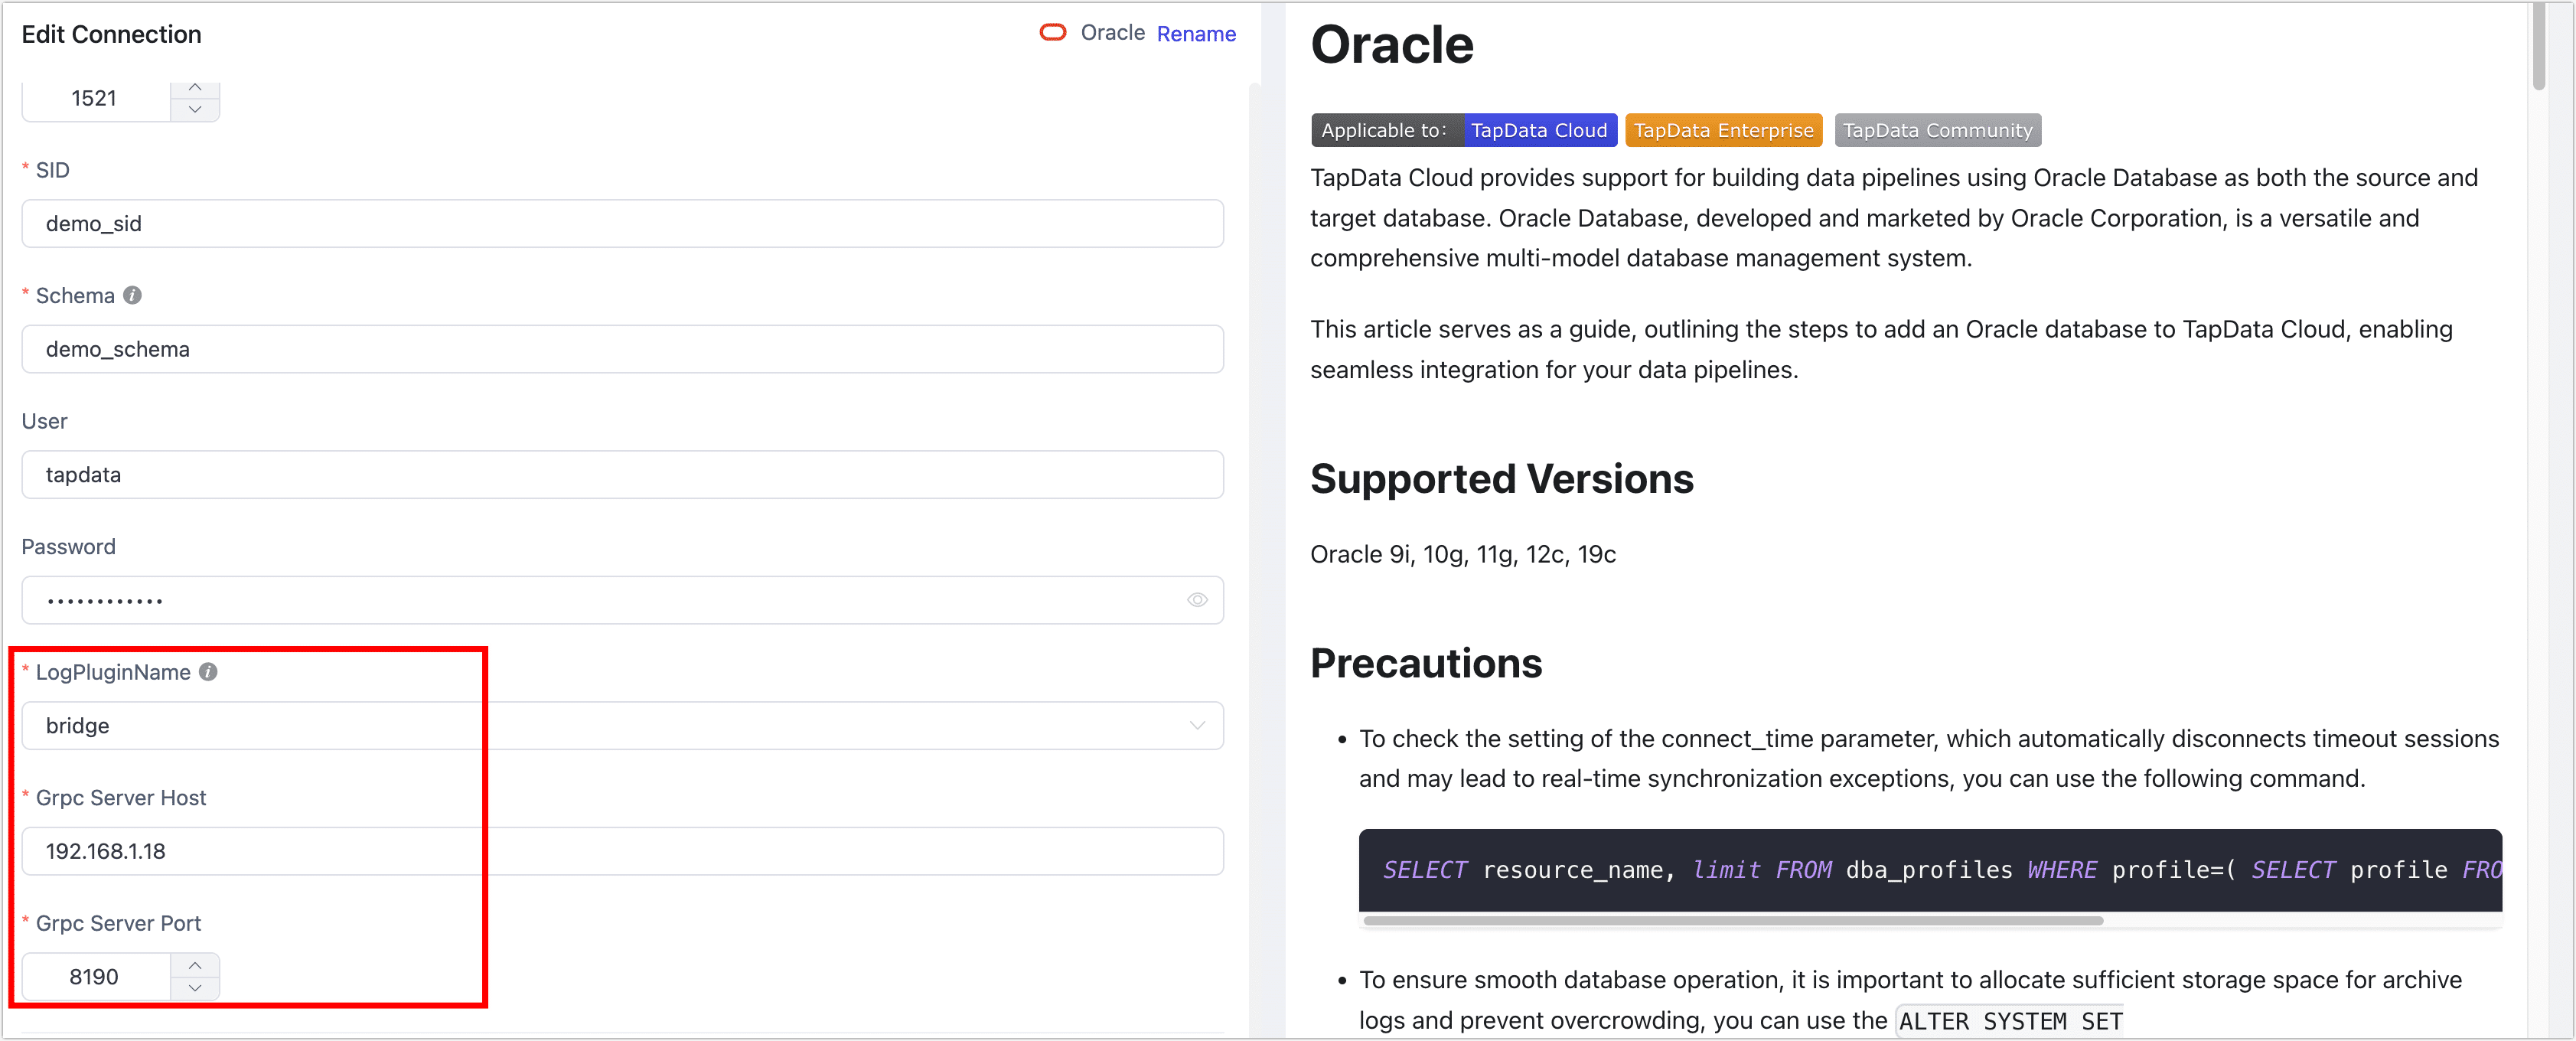Increase port 1521 with up arrow

(x=195, y=88)
